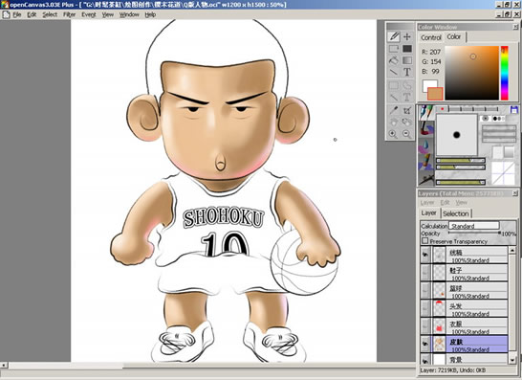Select the move tool with cross arrows
Image resolution: width=522 pixels, height=380 pixels.
[x=407, y=36]
